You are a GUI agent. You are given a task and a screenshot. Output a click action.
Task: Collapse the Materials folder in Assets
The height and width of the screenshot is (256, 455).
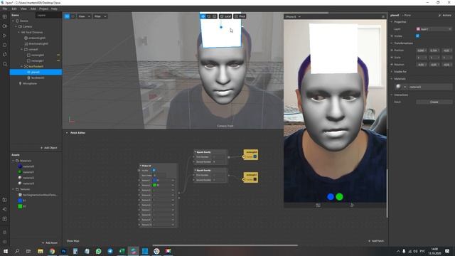[x=13, y=161]
